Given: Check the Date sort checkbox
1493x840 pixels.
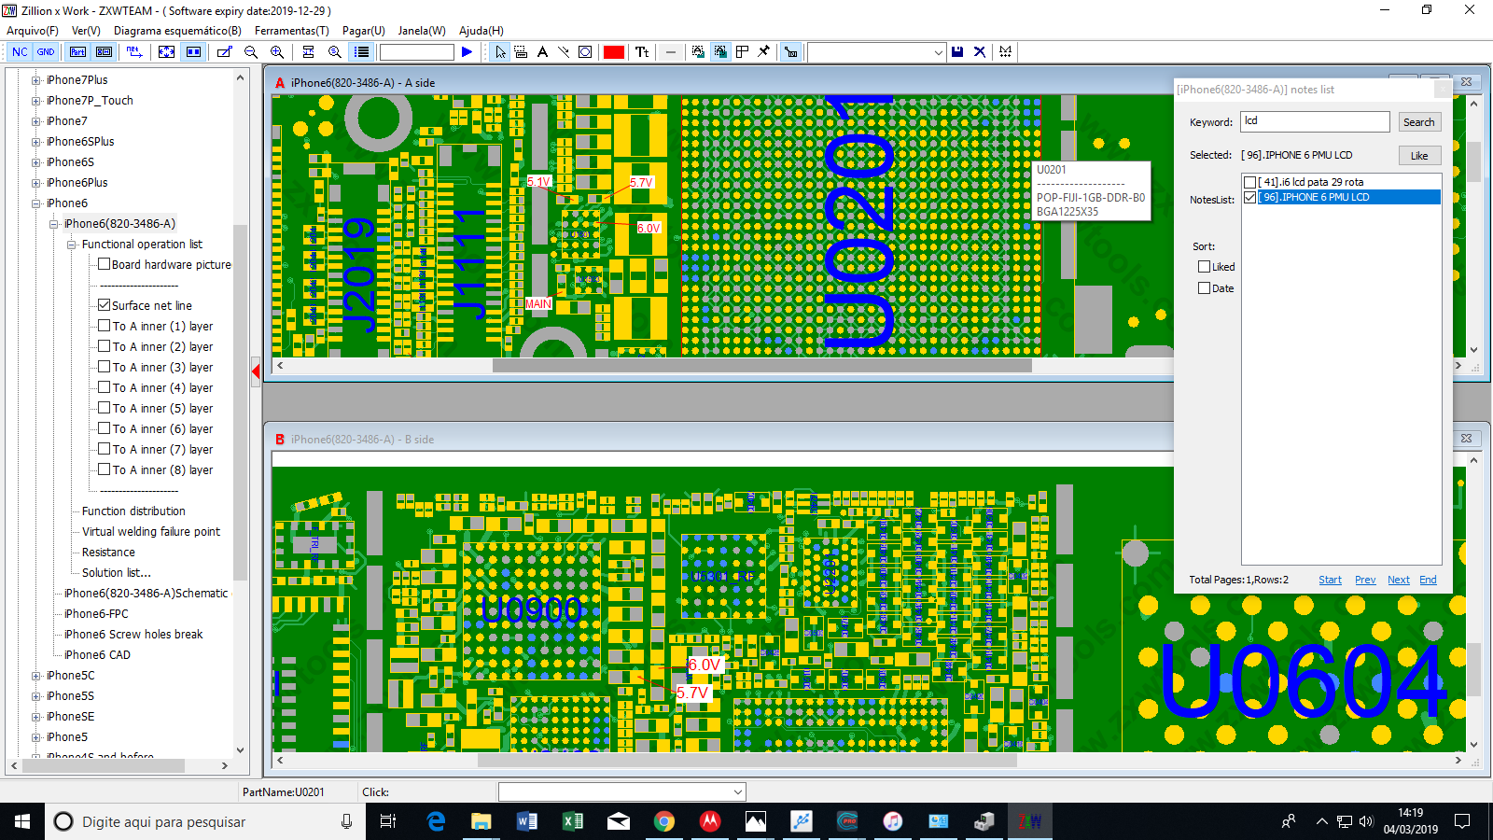Looking at the screenshot, I should [x=1205, y=288].
